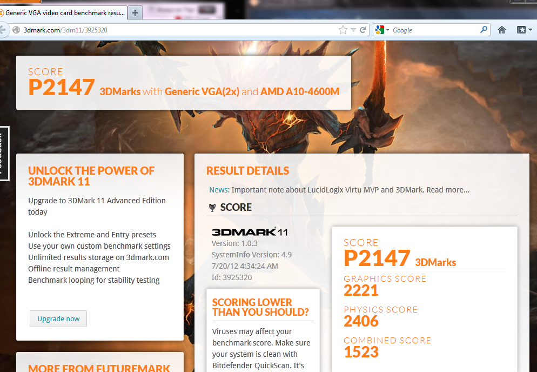This screenshot has width=537, height=372.
Task: Click the bookmark star in address bar
Action: coord(343,30)
